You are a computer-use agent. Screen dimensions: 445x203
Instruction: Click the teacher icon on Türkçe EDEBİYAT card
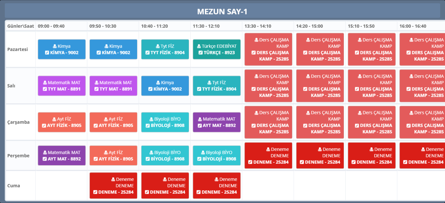[x=199, y=46]
